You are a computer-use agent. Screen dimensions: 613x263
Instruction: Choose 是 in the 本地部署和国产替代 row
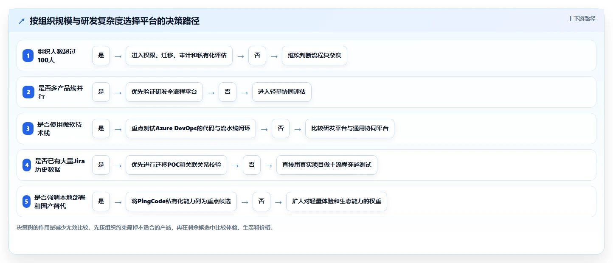click(x=101, y=201)
